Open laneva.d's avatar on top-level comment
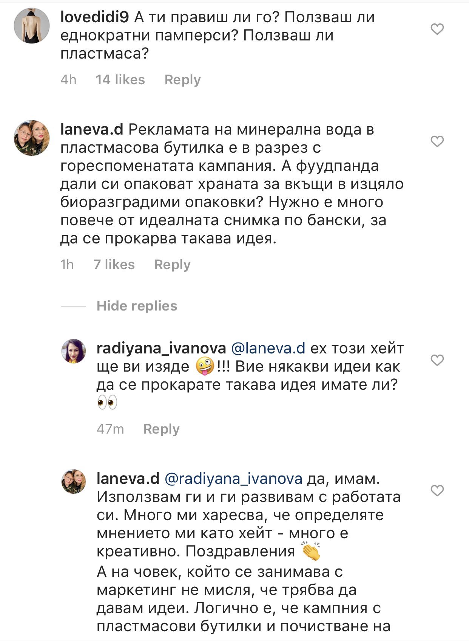This screenshot has width=469, height=643. point(32,138)
